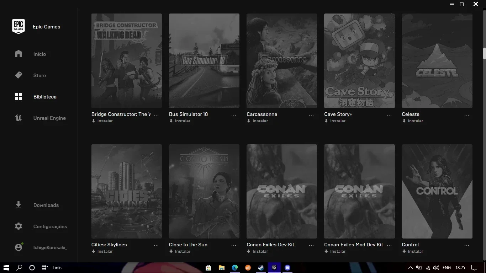
Task: Click Instalar under Cities: Skylines
Action: point(102,251)
